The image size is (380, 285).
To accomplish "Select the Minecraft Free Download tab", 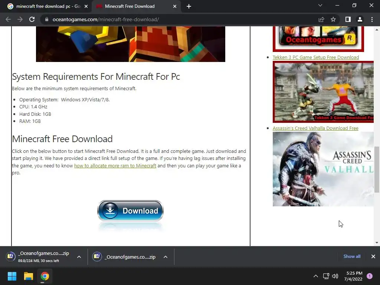I will (136, 6).
